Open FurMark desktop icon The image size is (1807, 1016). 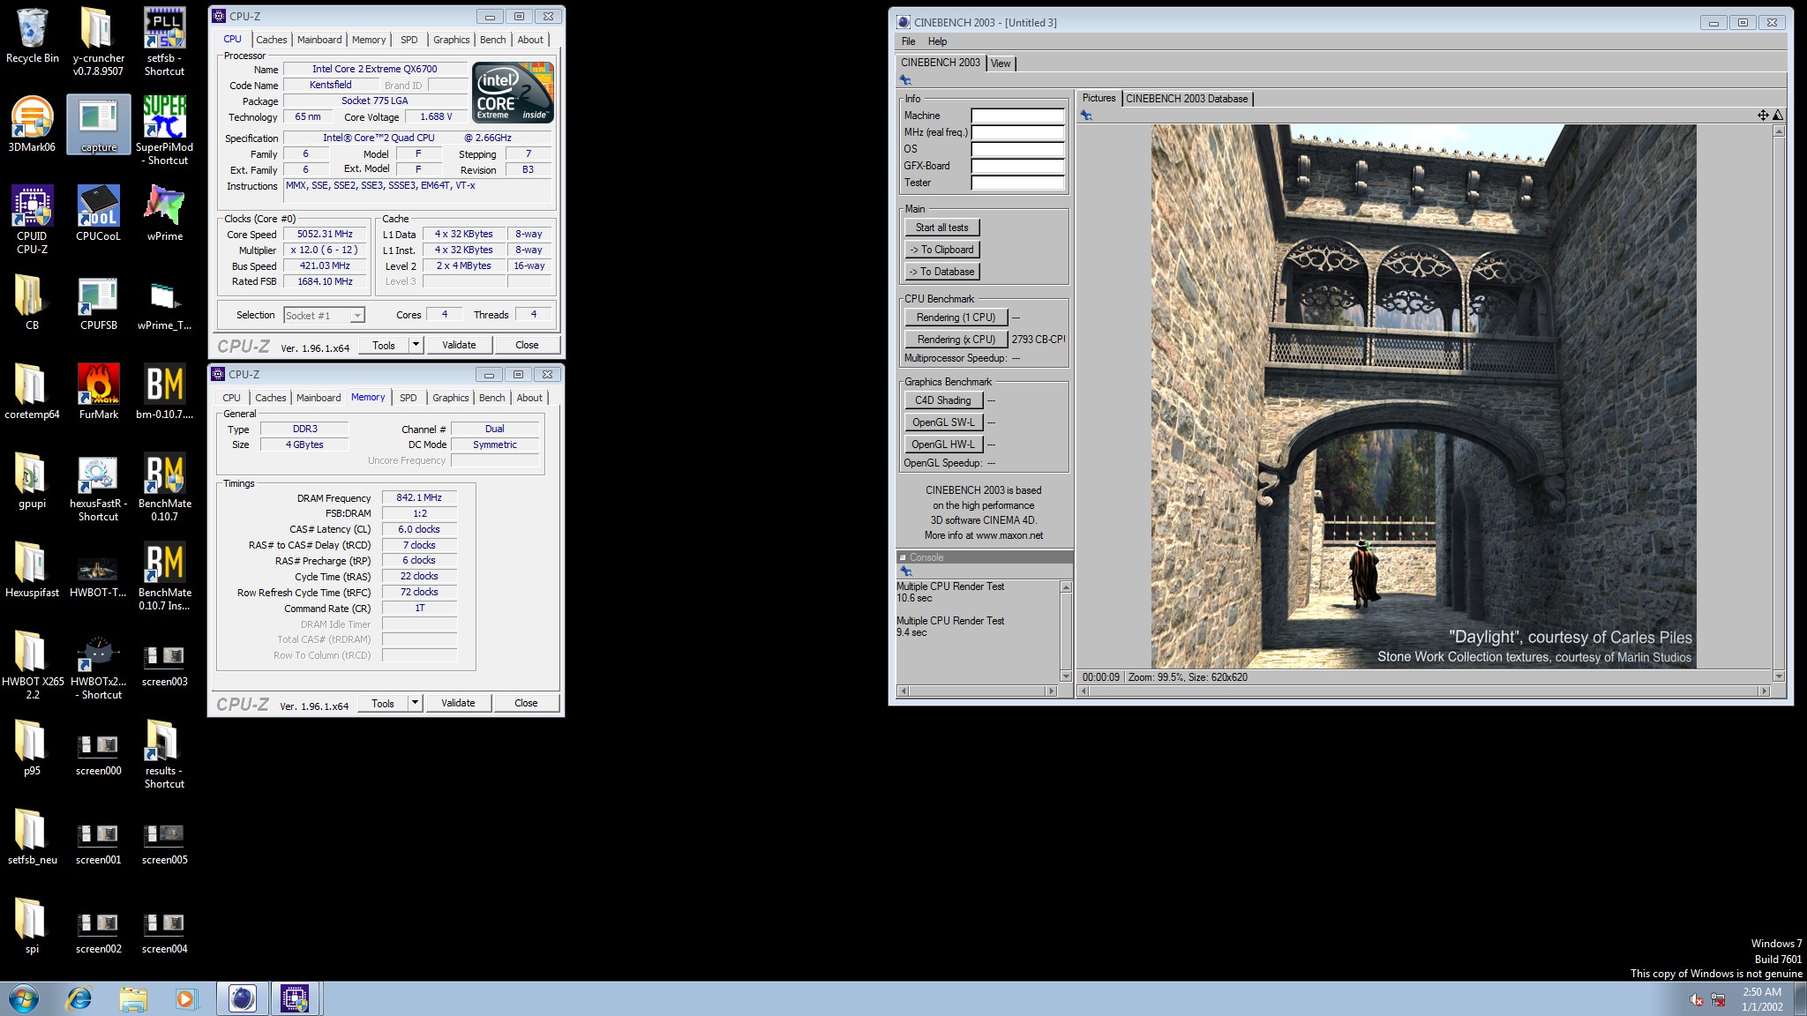coord(98,391)
